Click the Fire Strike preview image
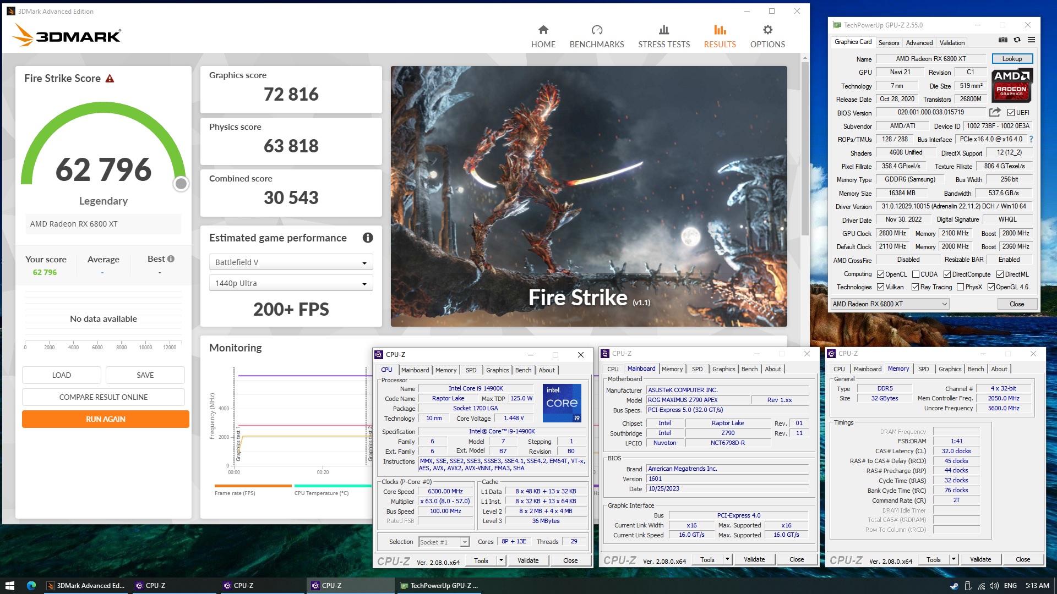Screen dimensions: 1057x594 pyautogui.click(x=589, y=196)
